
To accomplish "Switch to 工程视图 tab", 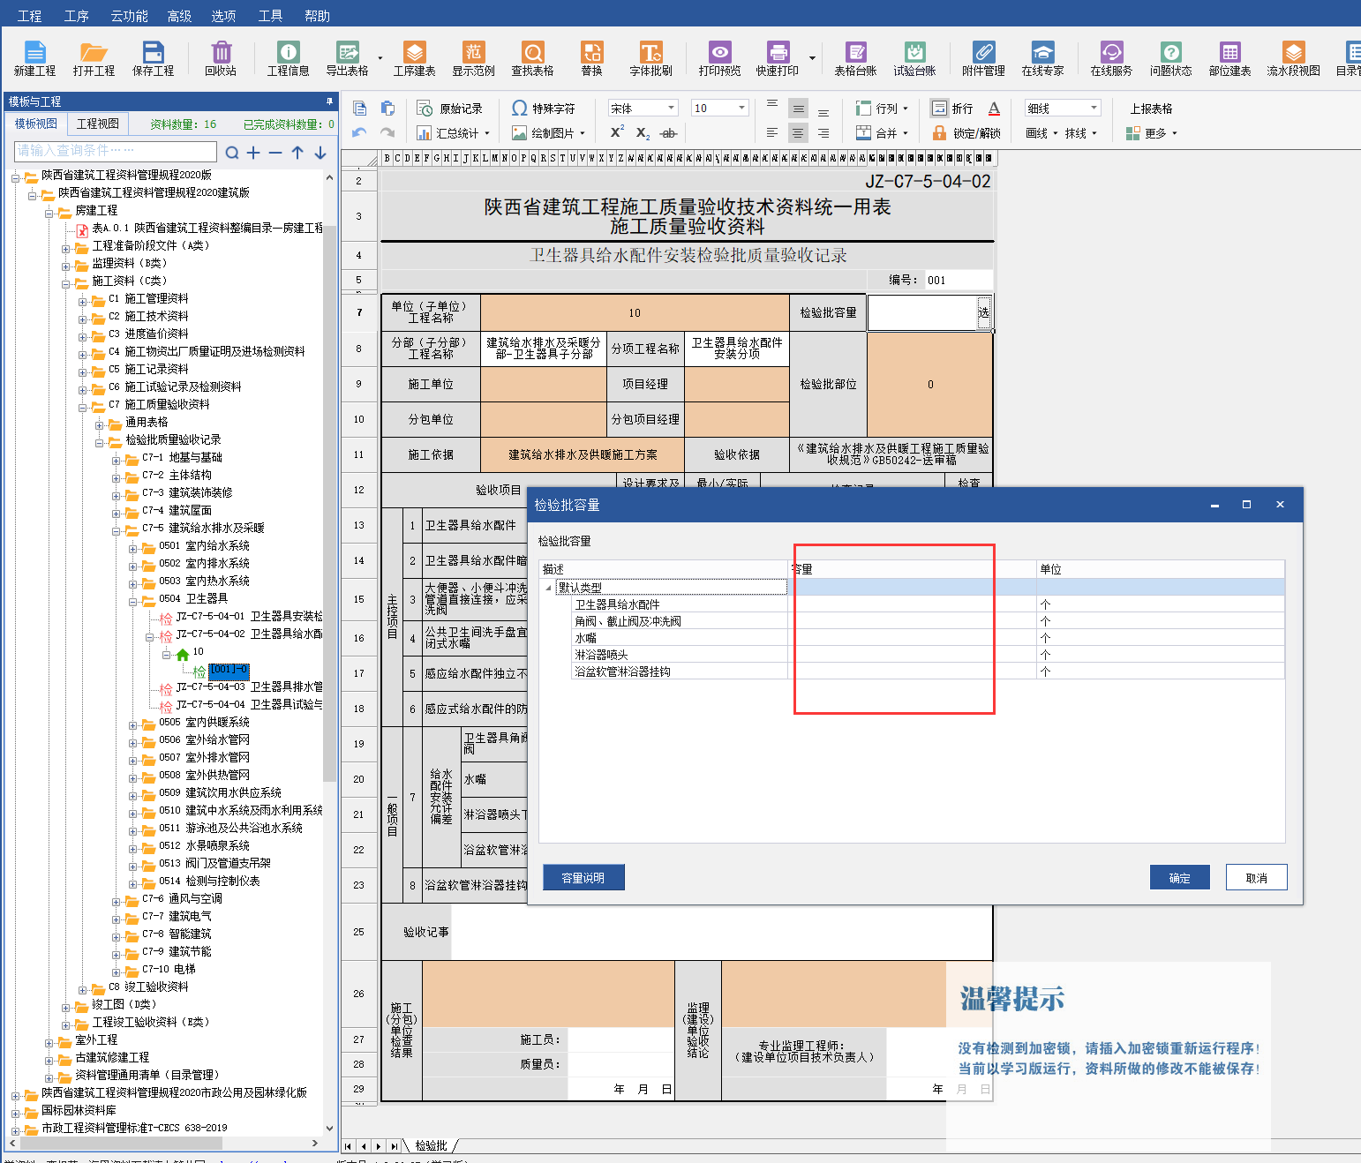I will point(97,124).
